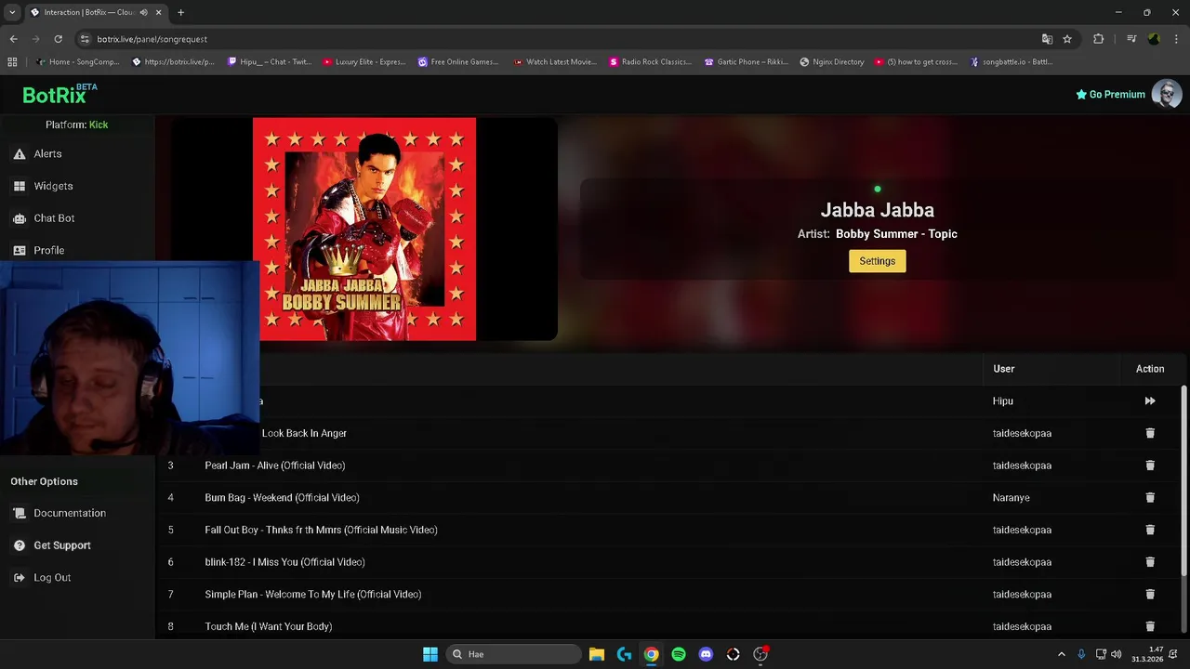Viewport: 1190px width, 669px height.
Task: Open Spotify from the taskbar
Action: point(679,654)
